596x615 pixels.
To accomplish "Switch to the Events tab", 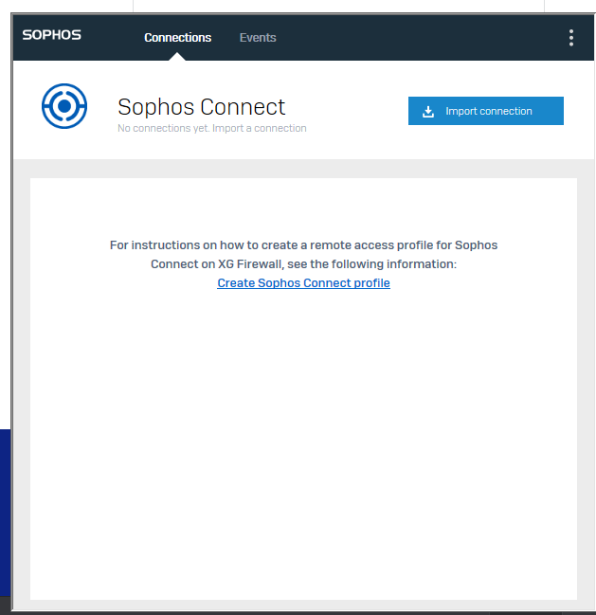I will point(257,38).
